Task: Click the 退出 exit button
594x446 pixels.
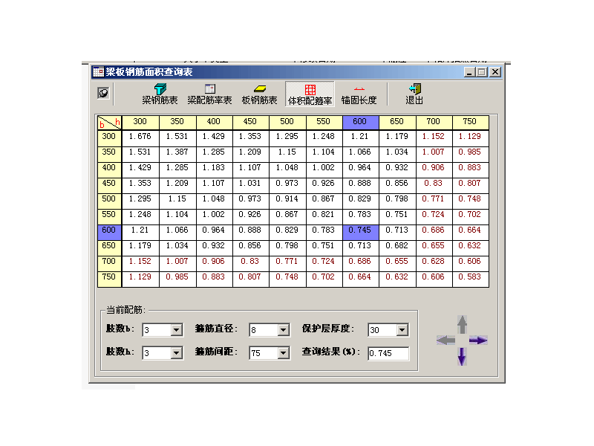Action: click(x=414, y=94)
